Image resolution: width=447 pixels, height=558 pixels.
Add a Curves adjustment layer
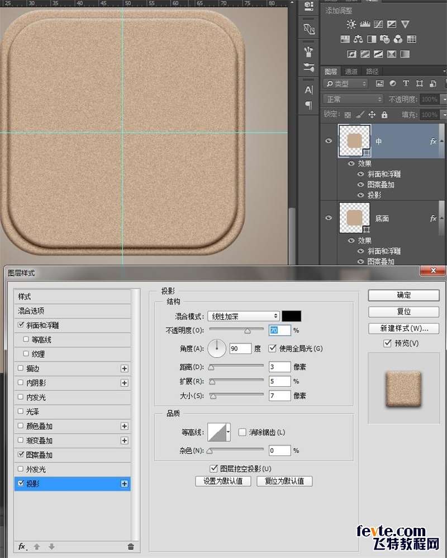(x=378, y=24)
